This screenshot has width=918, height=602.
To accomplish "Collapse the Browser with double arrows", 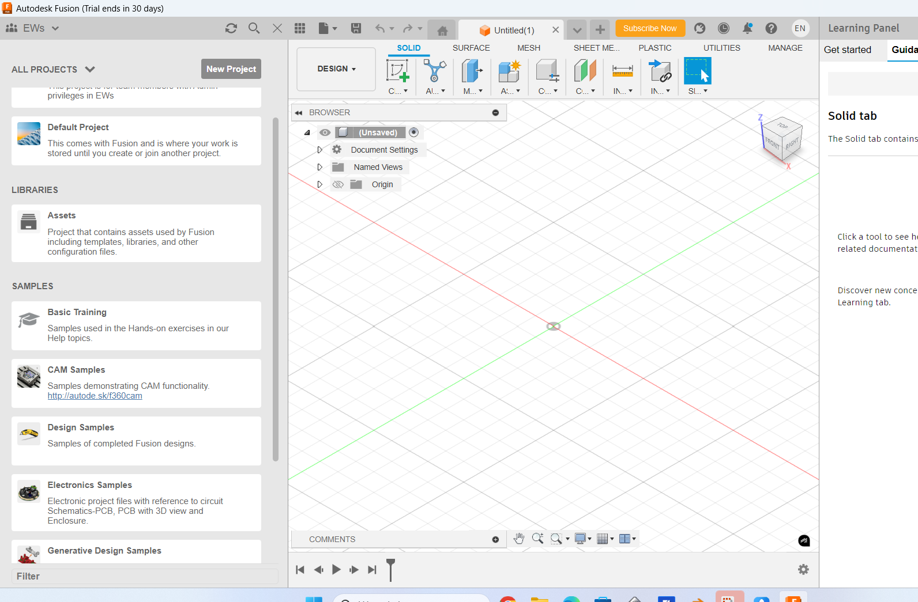I will pos(299,113).
